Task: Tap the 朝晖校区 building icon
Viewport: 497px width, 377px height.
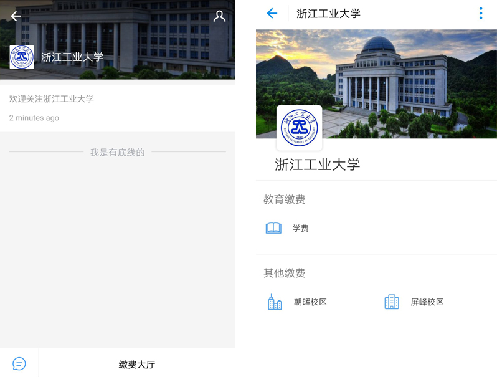Action: (x=275, y=302)
